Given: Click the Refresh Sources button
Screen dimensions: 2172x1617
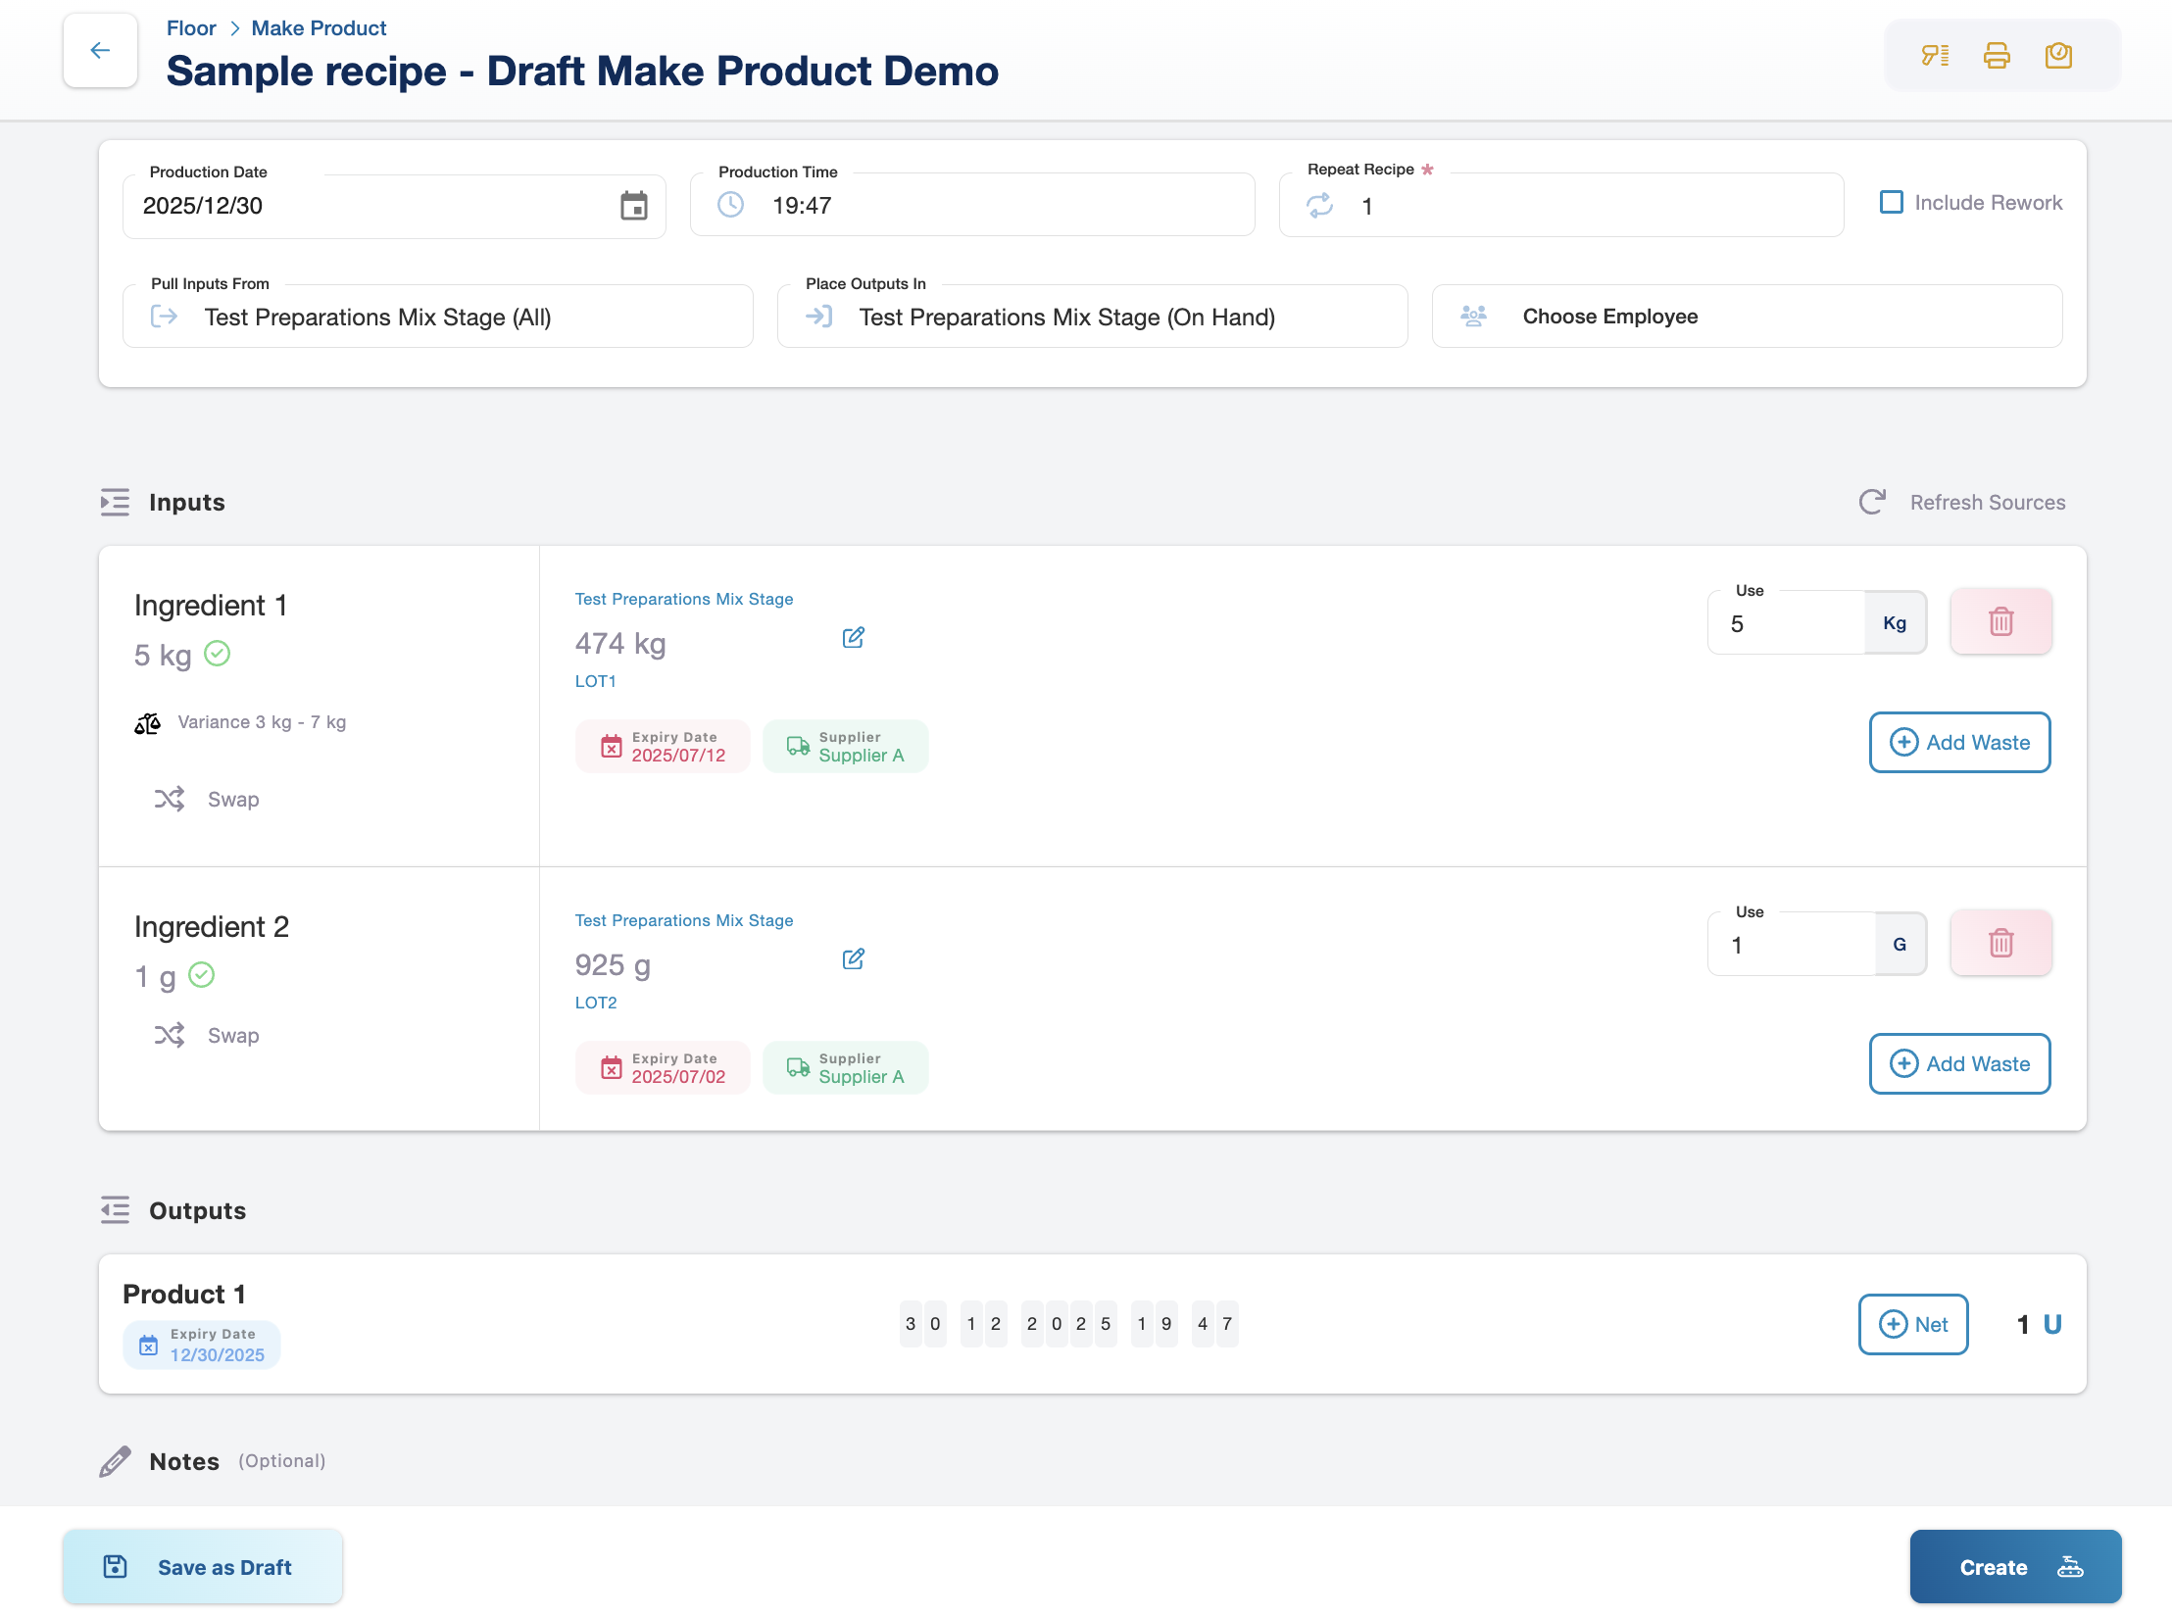Looking at the screenshot, I should pos(1963,503).
